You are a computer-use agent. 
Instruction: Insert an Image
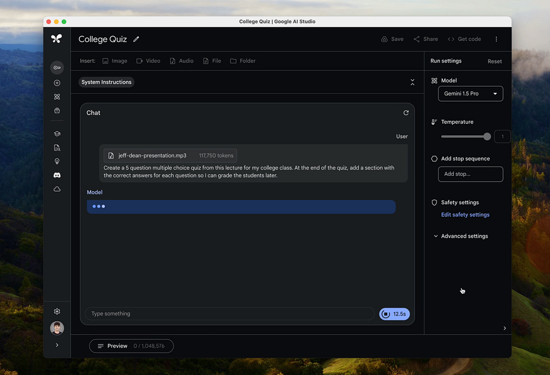(115, 61)
